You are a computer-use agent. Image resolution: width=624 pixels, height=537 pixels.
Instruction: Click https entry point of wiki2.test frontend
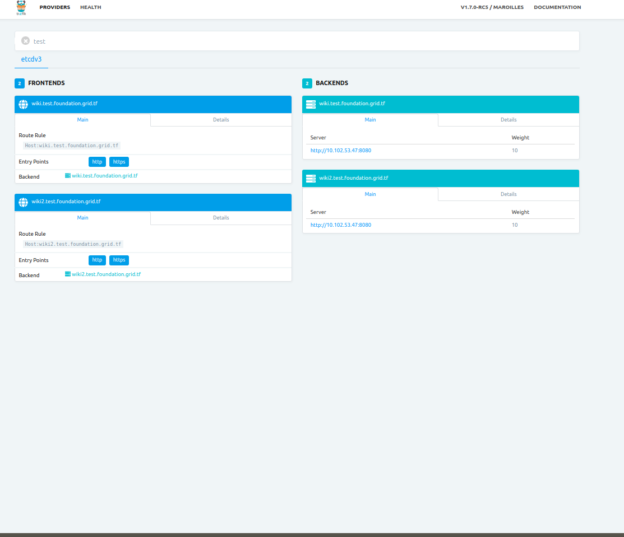click(x=119, y=260)
